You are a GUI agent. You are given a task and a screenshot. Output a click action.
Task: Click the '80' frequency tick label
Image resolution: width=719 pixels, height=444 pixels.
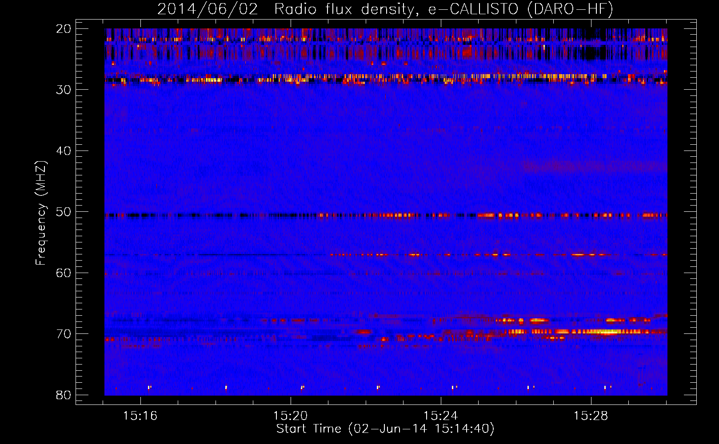tap(64, 395)
